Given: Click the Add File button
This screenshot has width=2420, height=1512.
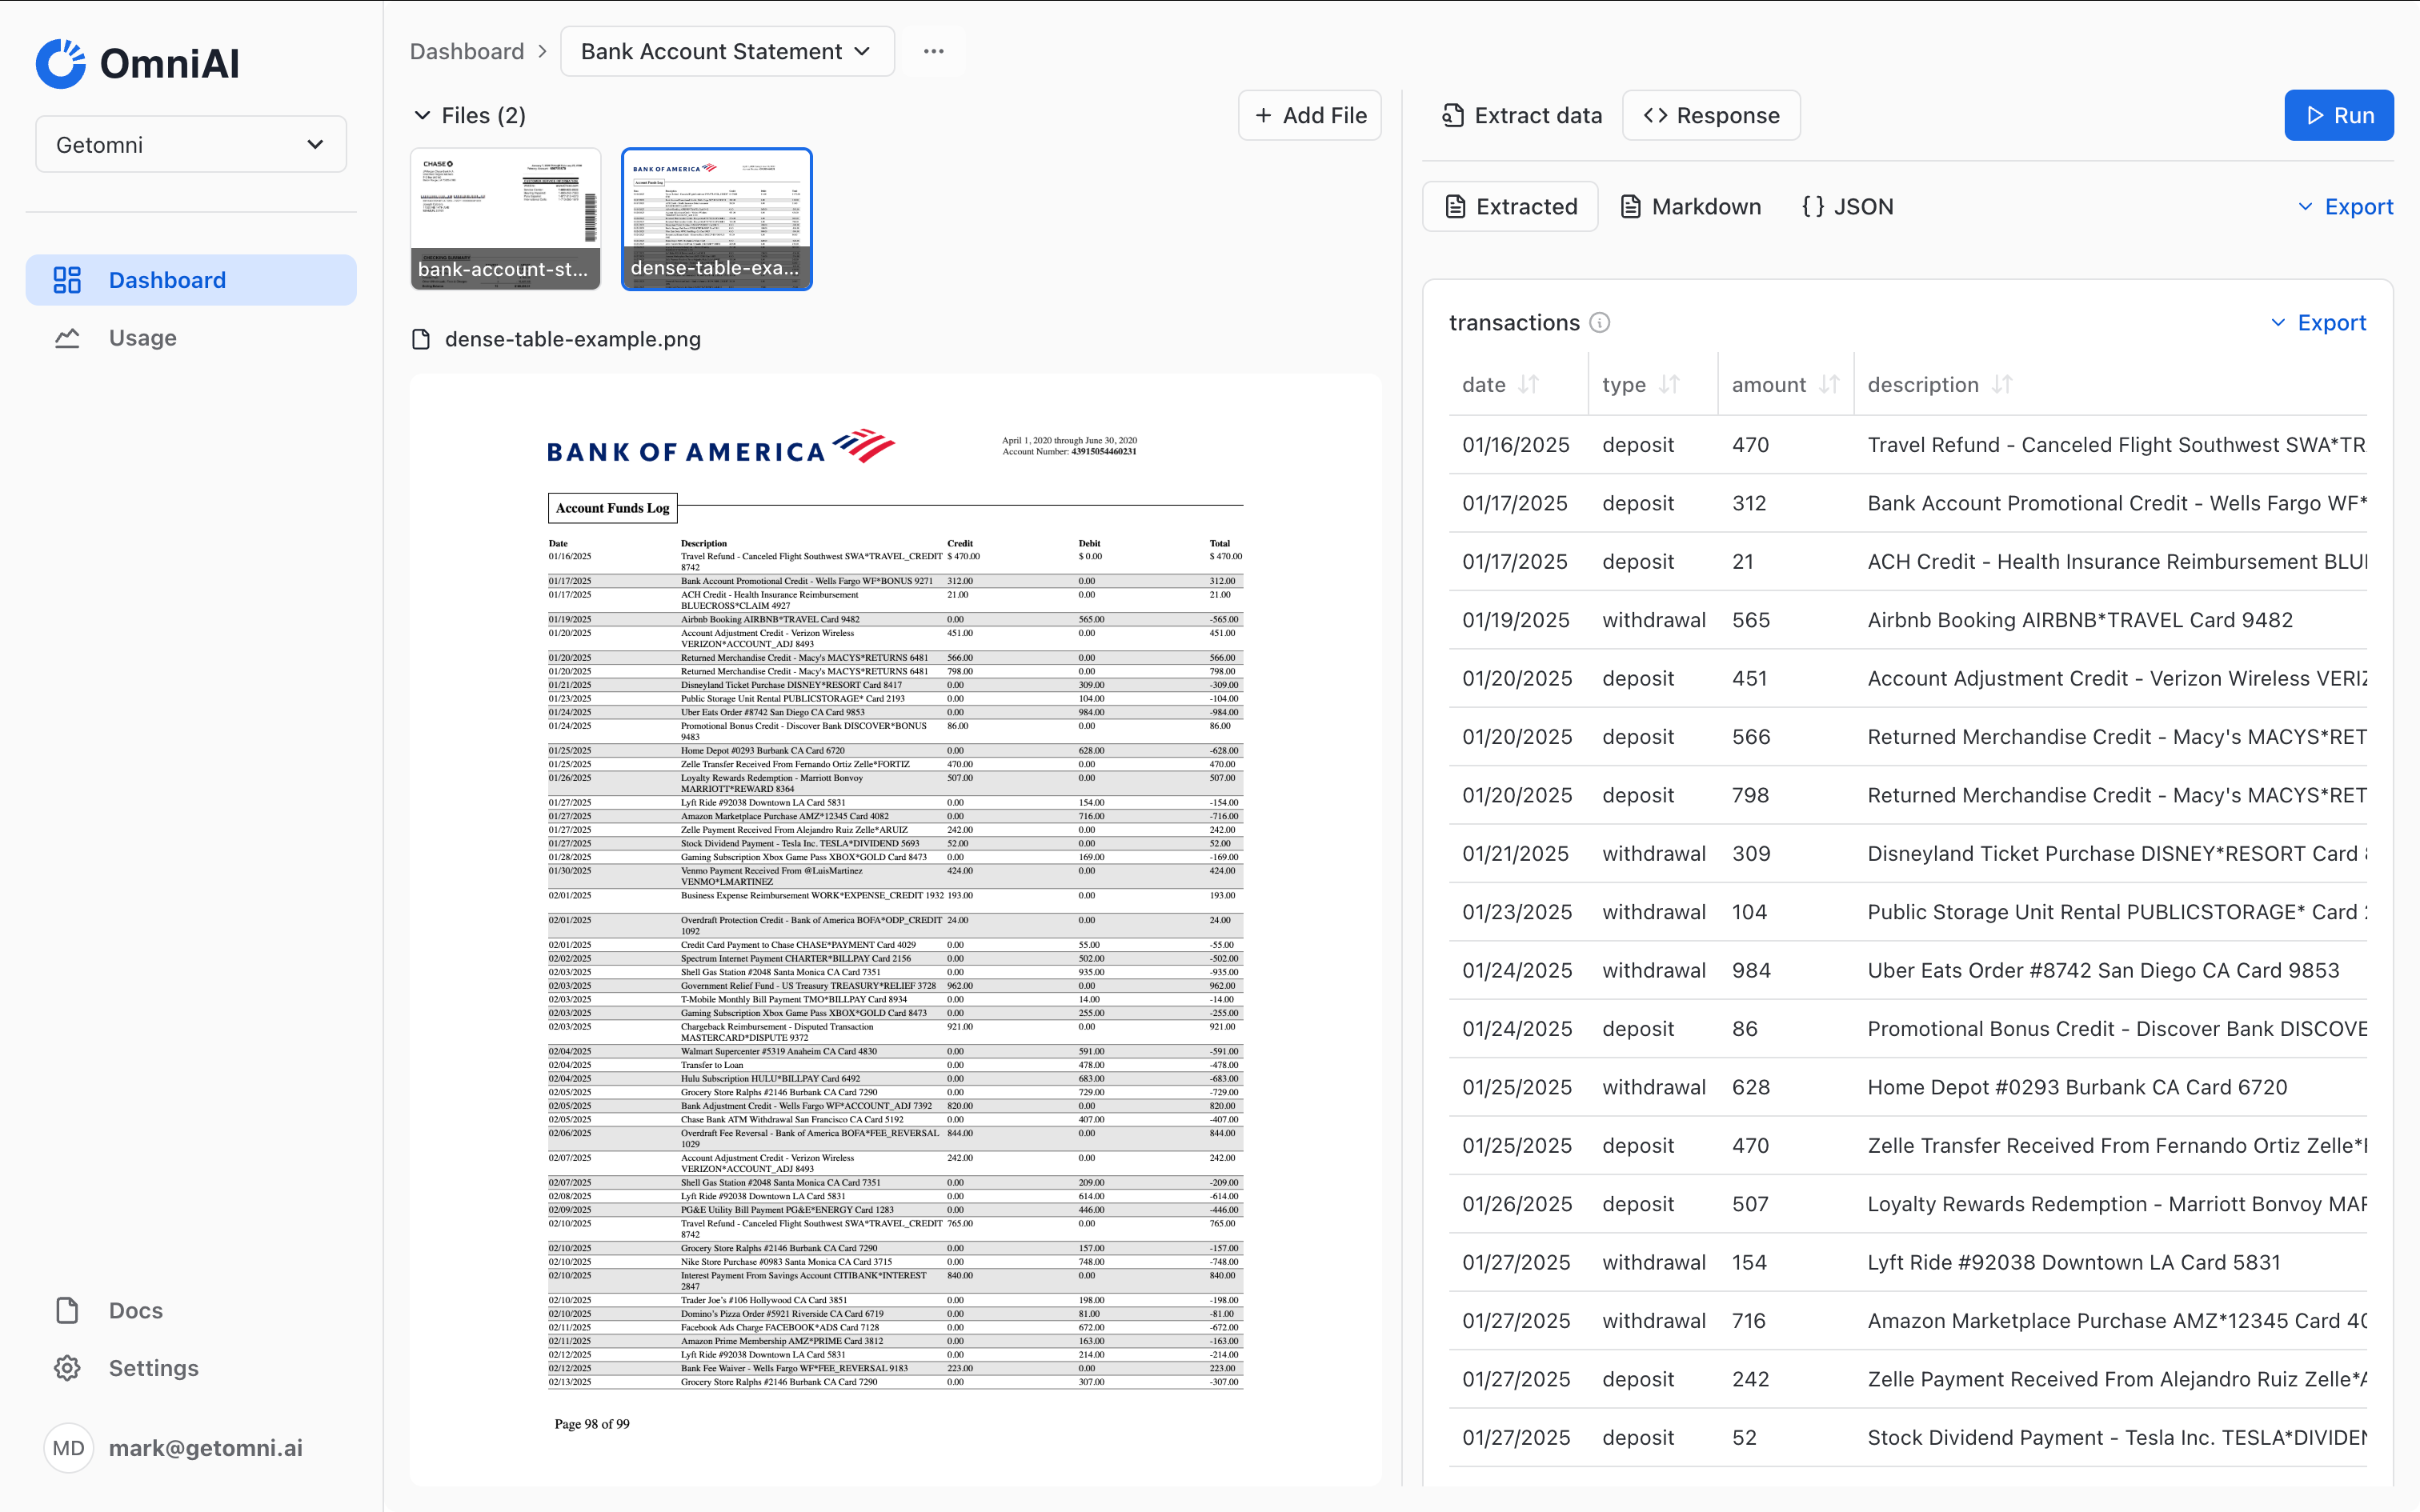Looking at the screenshot, I should tap(1309, 116).
